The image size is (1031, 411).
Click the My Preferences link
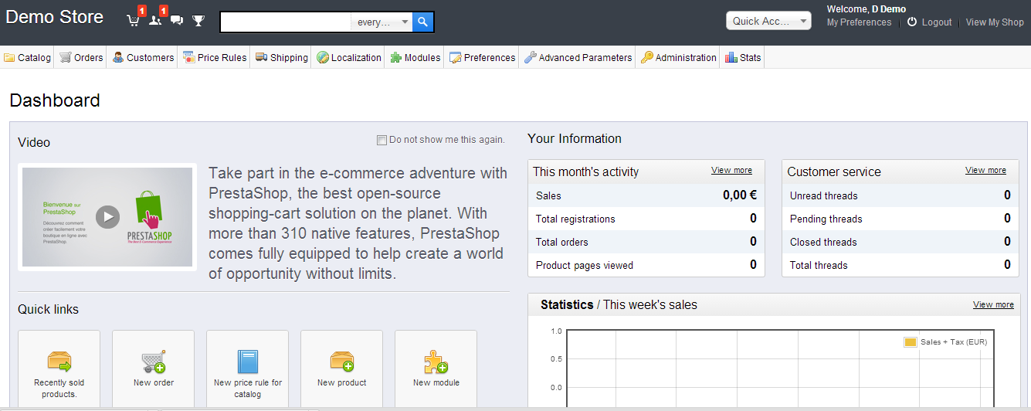(x=859, y=22)
